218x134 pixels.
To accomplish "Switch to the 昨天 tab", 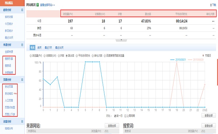I will click(40, 48).
